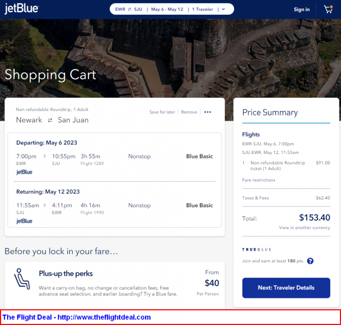Open the three-dot more options menu
341x325 pixels.
click(208, 112)
